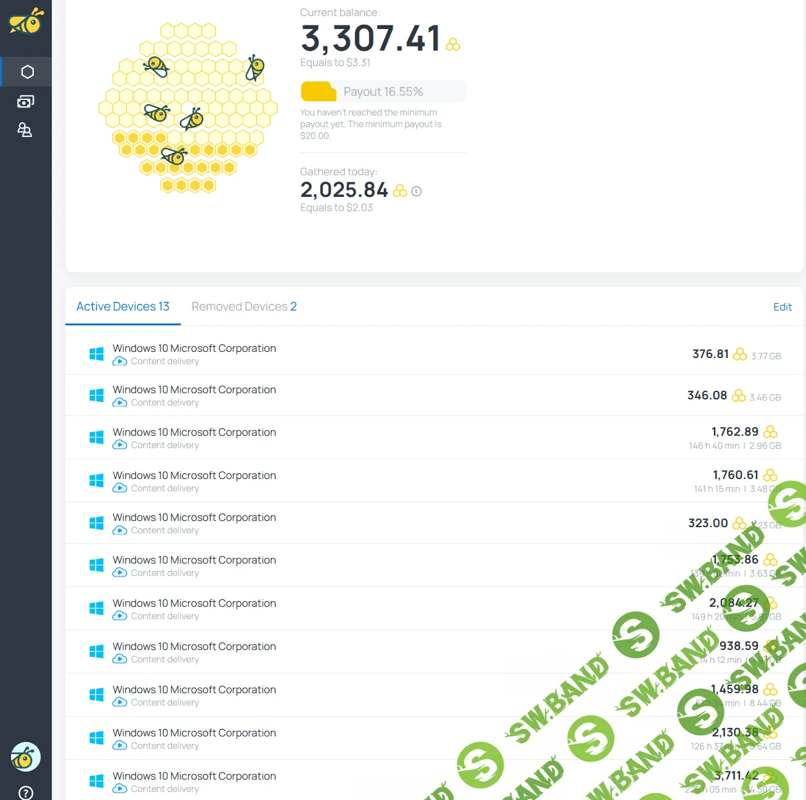The image size is (806, 800).
Task: Open the help question mark icon
Action: (x=26, y=793)
